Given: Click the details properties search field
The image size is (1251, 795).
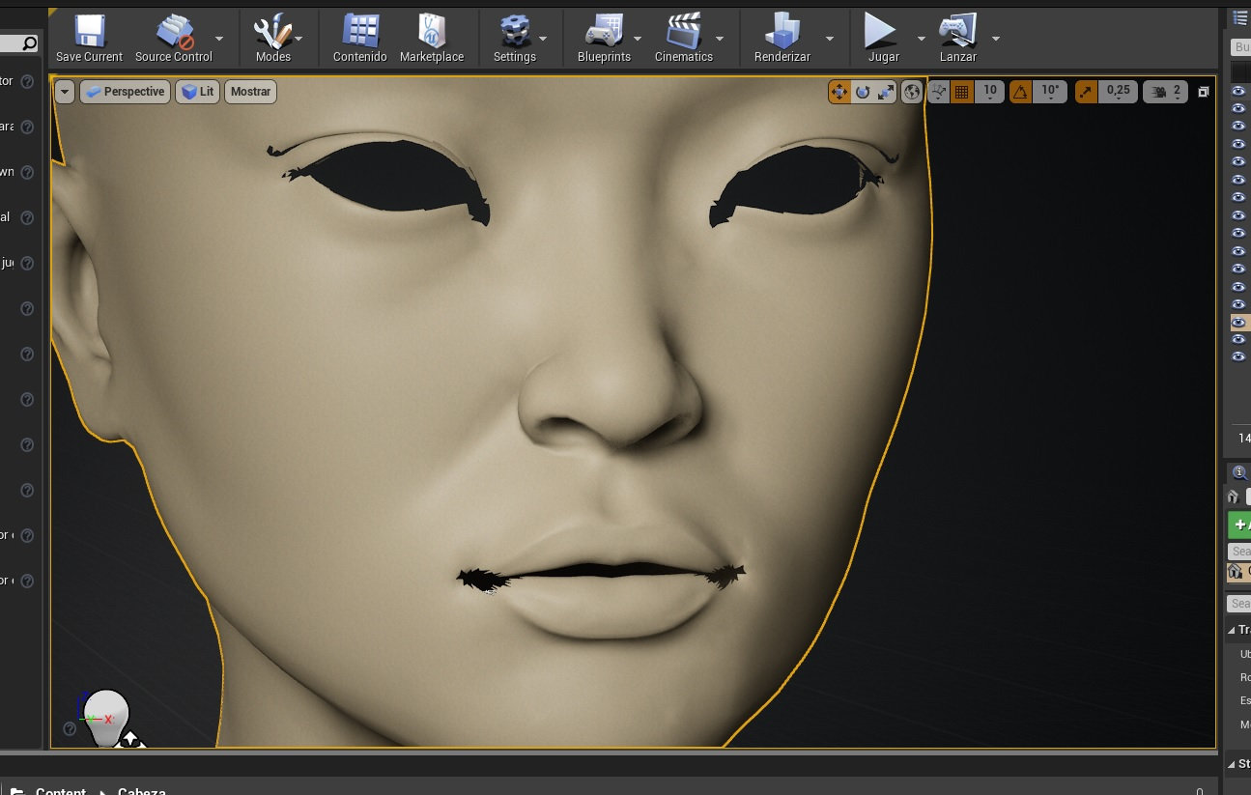Looking at the screenshot, I should pos(1239,603).
